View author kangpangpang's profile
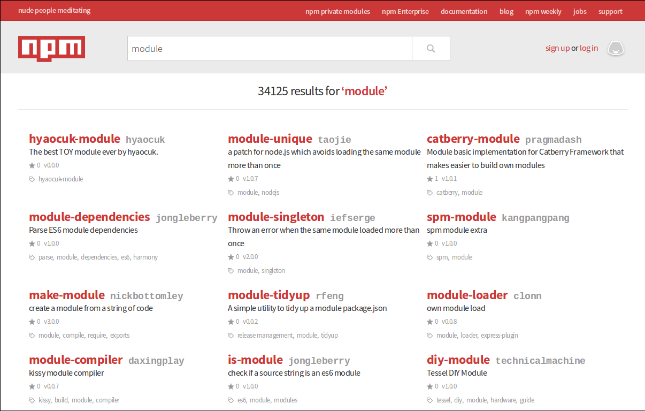645x411 pixels. coord(535,218)
